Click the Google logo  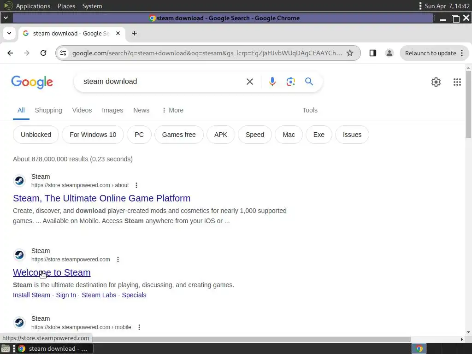pos(32,82)
